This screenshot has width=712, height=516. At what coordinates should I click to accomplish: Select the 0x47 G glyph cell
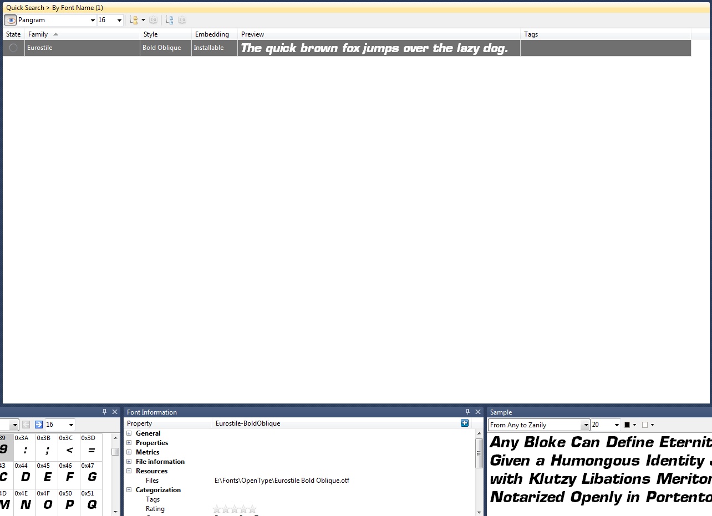tap(91, 475)
